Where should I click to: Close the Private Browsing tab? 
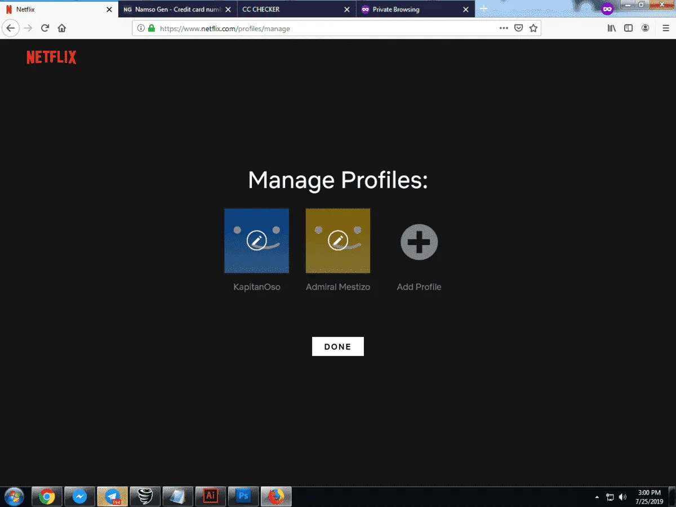(x=465, y=10)
